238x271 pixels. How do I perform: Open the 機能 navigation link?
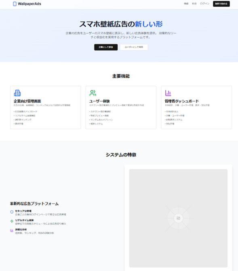[x=186, y=4]
